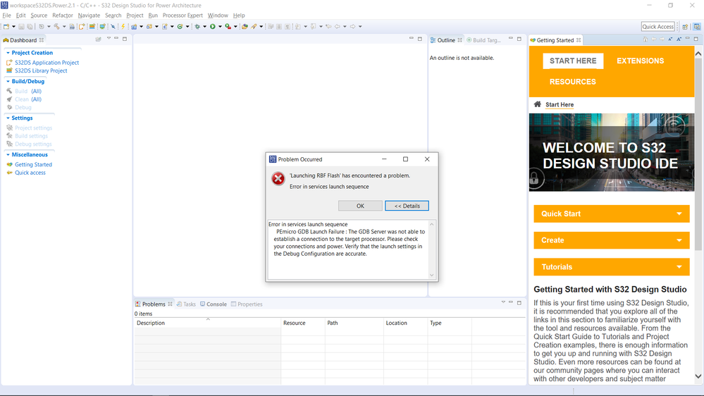Expand the Tutorials section
The image size is (704, 396).
(611, 266)
